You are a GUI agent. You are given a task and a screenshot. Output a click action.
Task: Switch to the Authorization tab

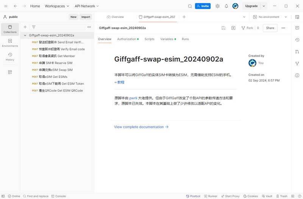127,39
